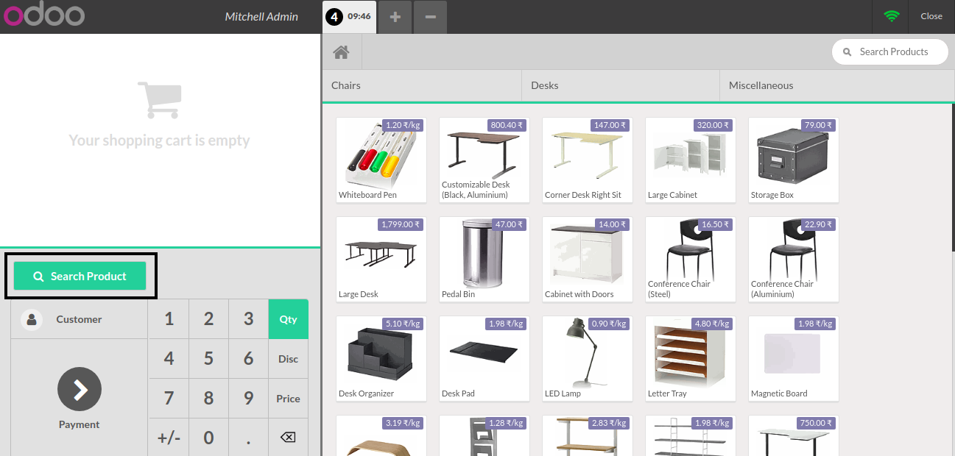
Task: Add Magnetic Board to the order
Action: 794,358
